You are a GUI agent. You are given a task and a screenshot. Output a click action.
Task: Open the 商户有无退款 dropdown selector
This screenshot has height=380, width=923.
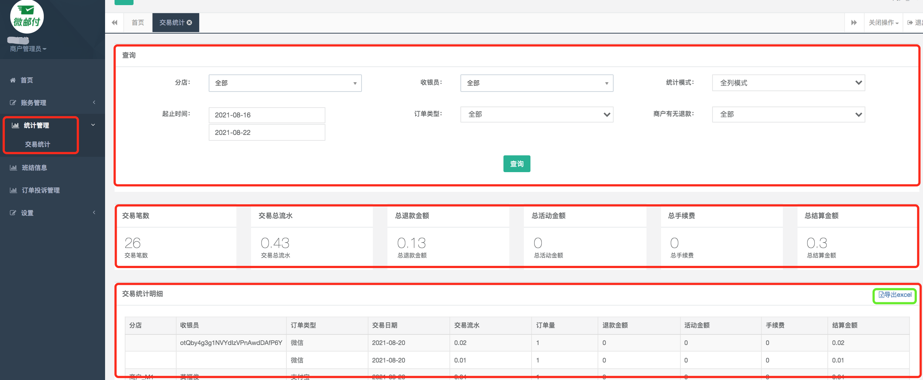(788, 115)
